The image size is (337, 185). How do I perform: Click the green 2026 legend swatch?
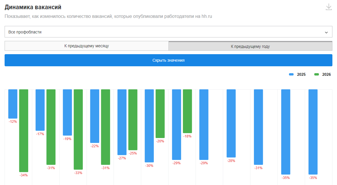(316, 74)
